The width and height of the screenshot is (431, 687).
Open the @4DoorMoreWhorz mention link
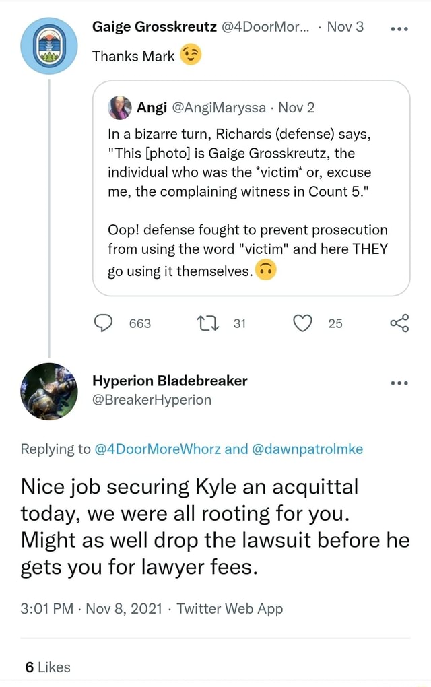click(168, 451)
